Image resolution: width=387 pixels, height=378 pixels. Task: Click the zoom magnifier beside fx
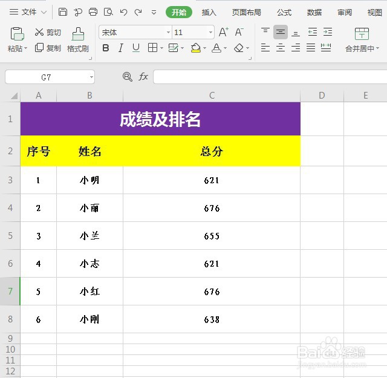coord(128,77)
